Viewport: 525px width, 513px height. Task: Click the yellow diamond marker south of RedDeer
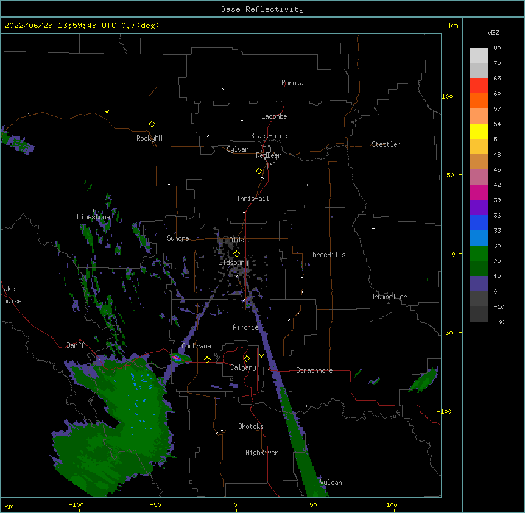[x=259, y=171]
